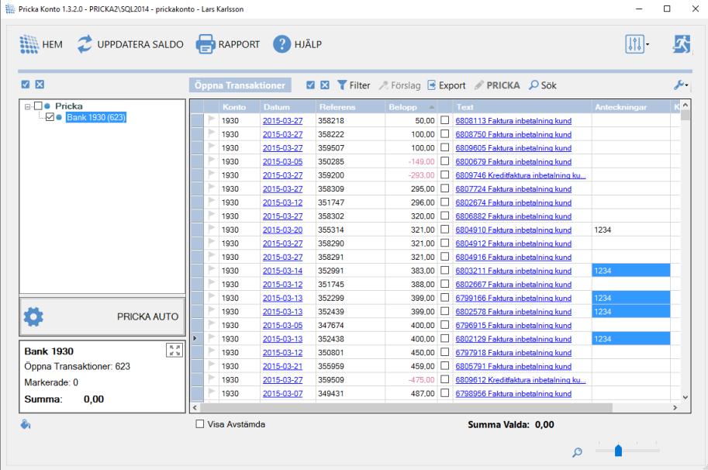Check the box for row 6803211 Faktura

[x=445, y=270]
